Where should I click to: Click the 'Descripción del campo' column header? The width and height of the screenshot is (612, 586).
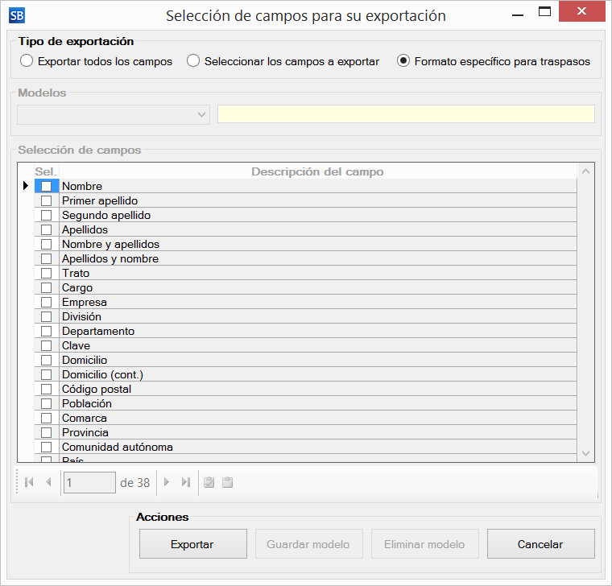[x=317, y=171]
